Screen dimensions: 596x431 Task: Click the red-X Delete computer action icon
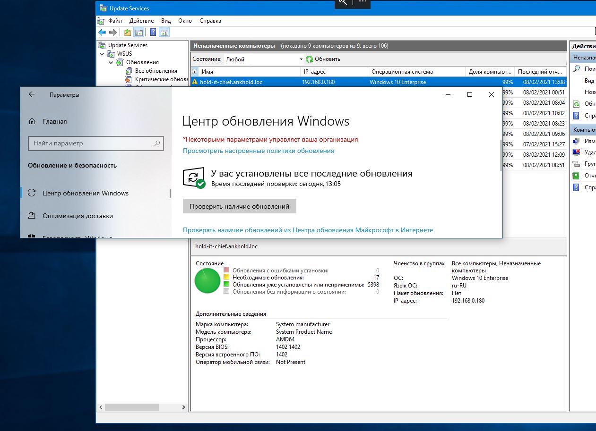coord(576,152)
